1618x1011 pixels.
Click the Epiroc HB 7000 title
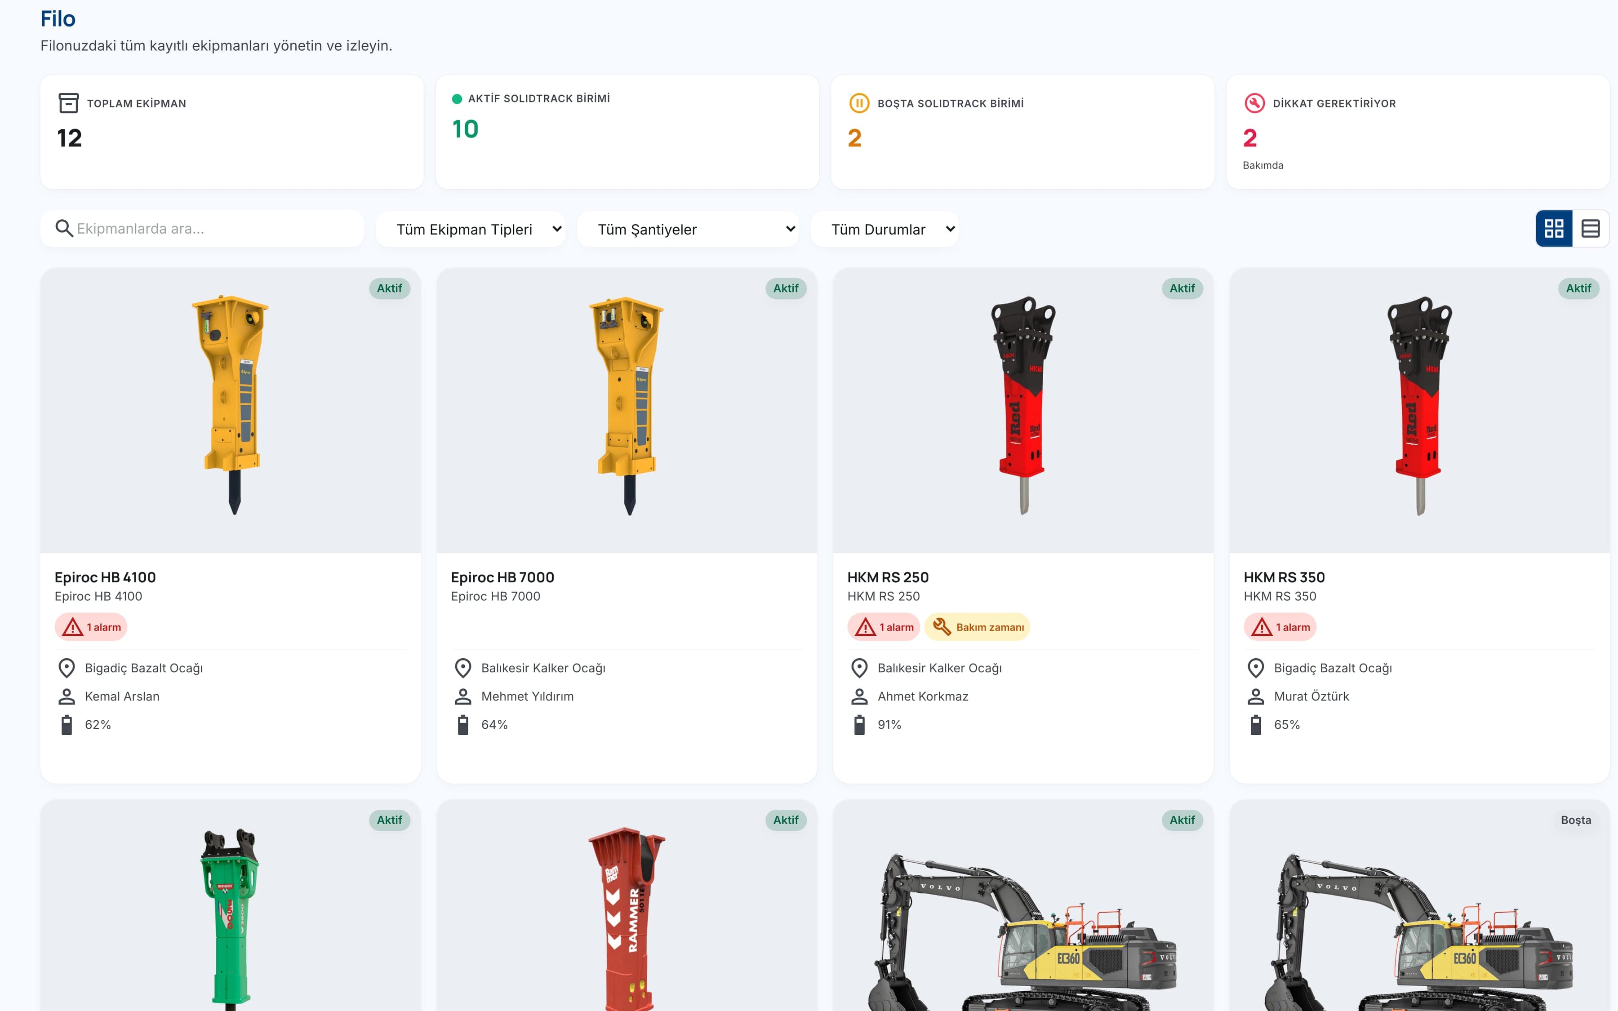click(502, 577)
